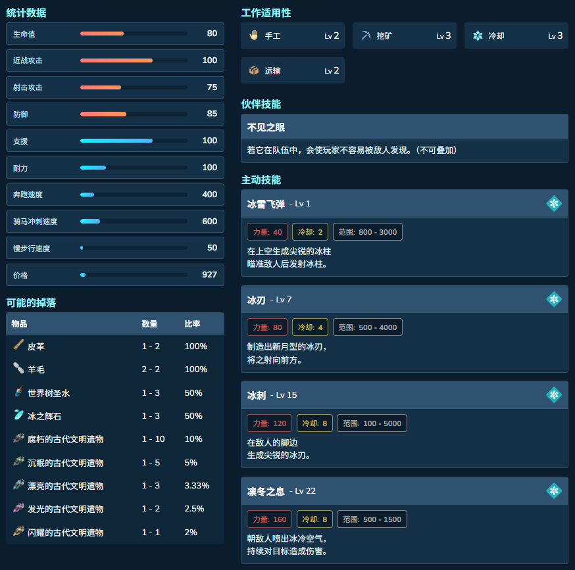
Task: Click the 世界树圣水 item icon
Action: coord(18,391)
